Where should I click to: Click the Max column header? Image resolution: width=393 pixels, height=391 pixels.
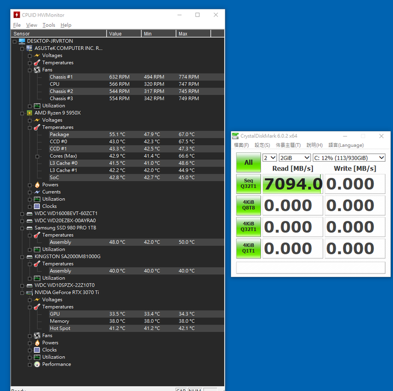193,34
